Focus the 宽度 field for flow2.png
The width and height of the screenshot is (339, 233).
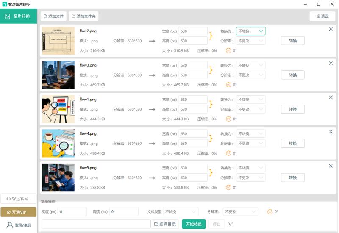click(x=193, y=31)
